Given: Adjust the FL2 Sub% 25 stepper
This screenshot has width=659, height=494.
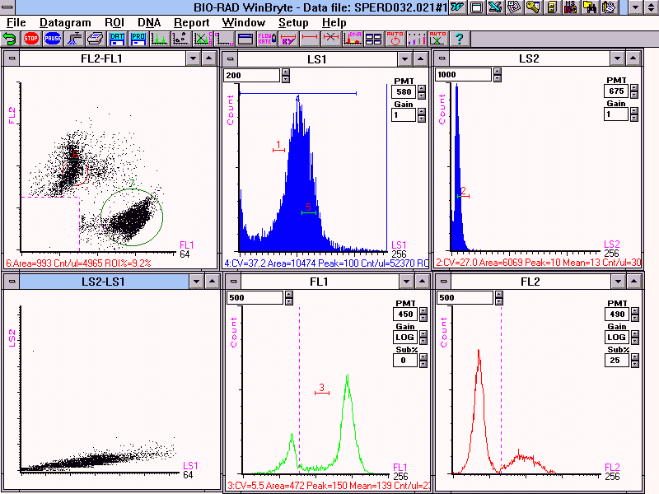Looking at the screenshot, I should coord(635,361).
